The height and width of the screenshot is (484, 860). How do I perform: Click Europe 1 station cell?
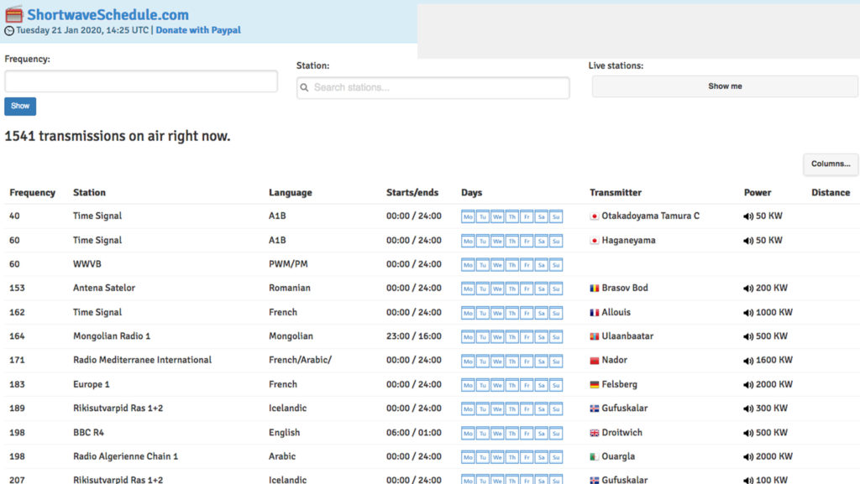pos(91,384)
